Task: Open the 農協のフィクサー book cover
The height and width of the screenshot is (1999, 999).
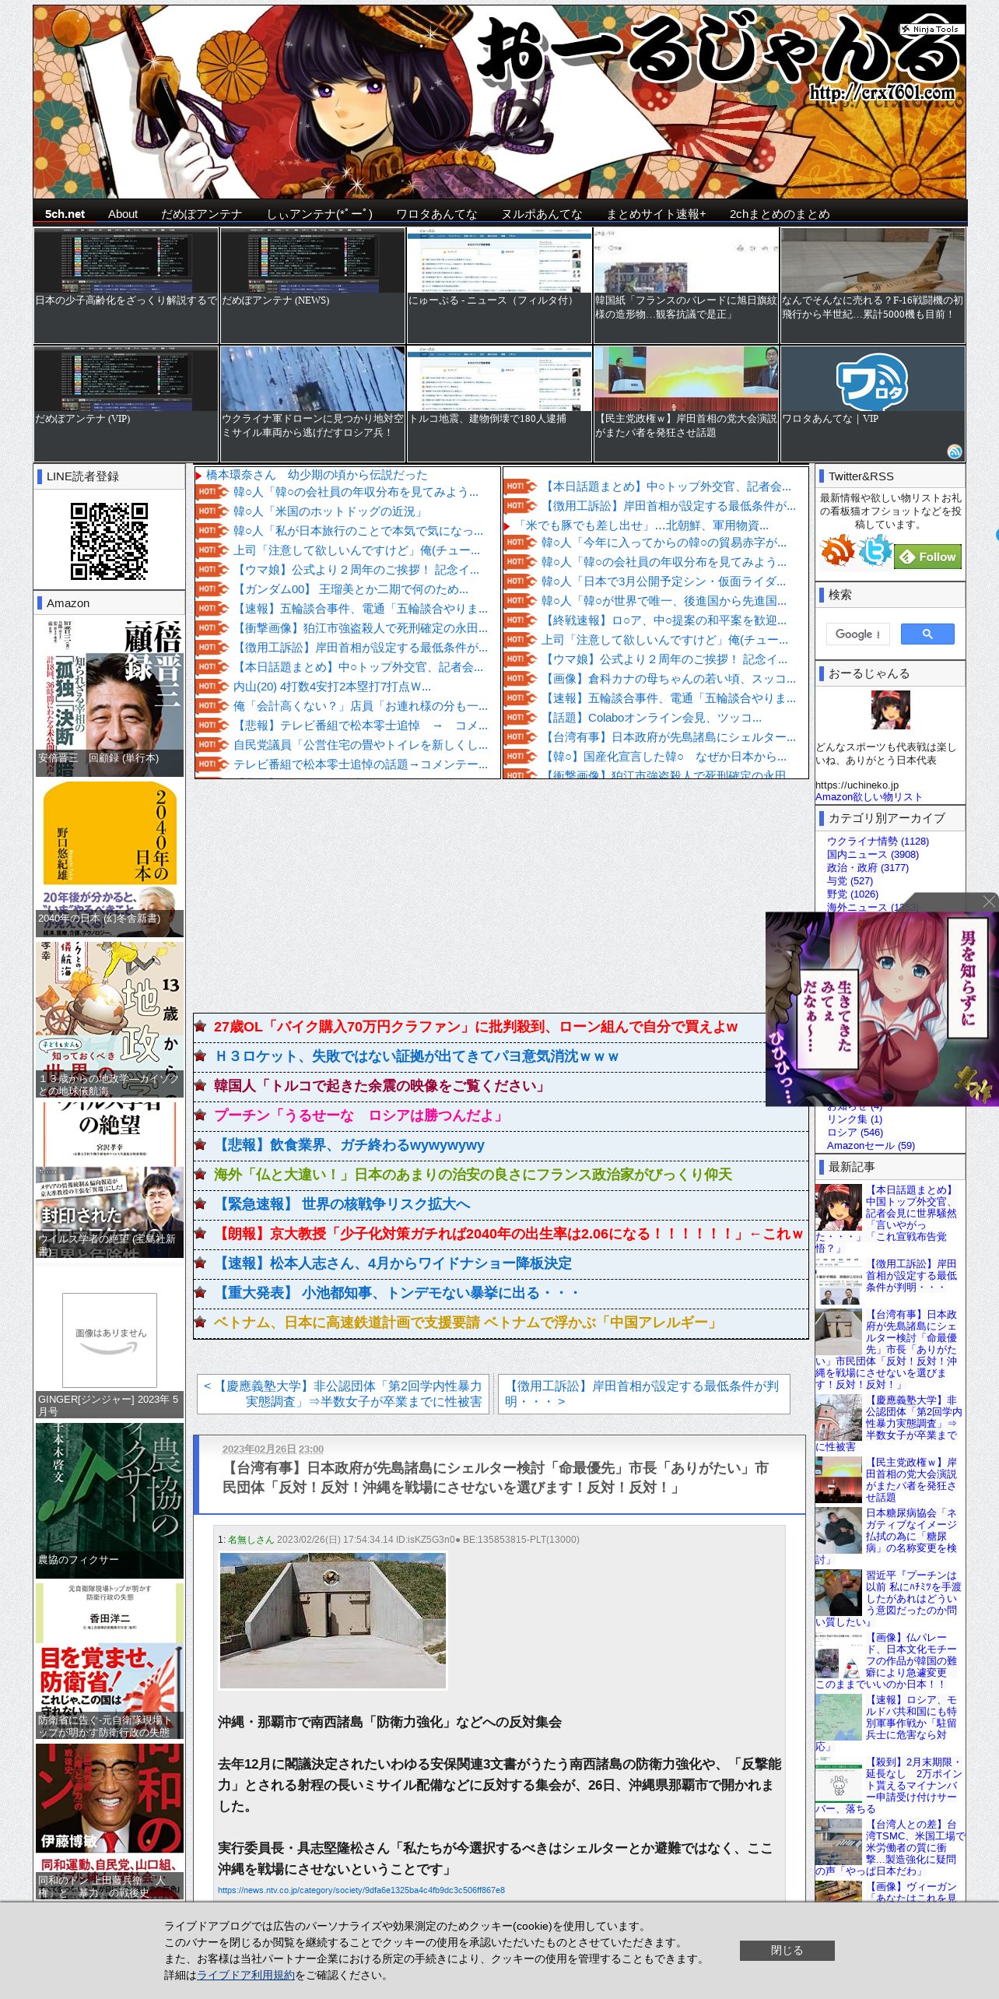Action: pos(110,1500)
